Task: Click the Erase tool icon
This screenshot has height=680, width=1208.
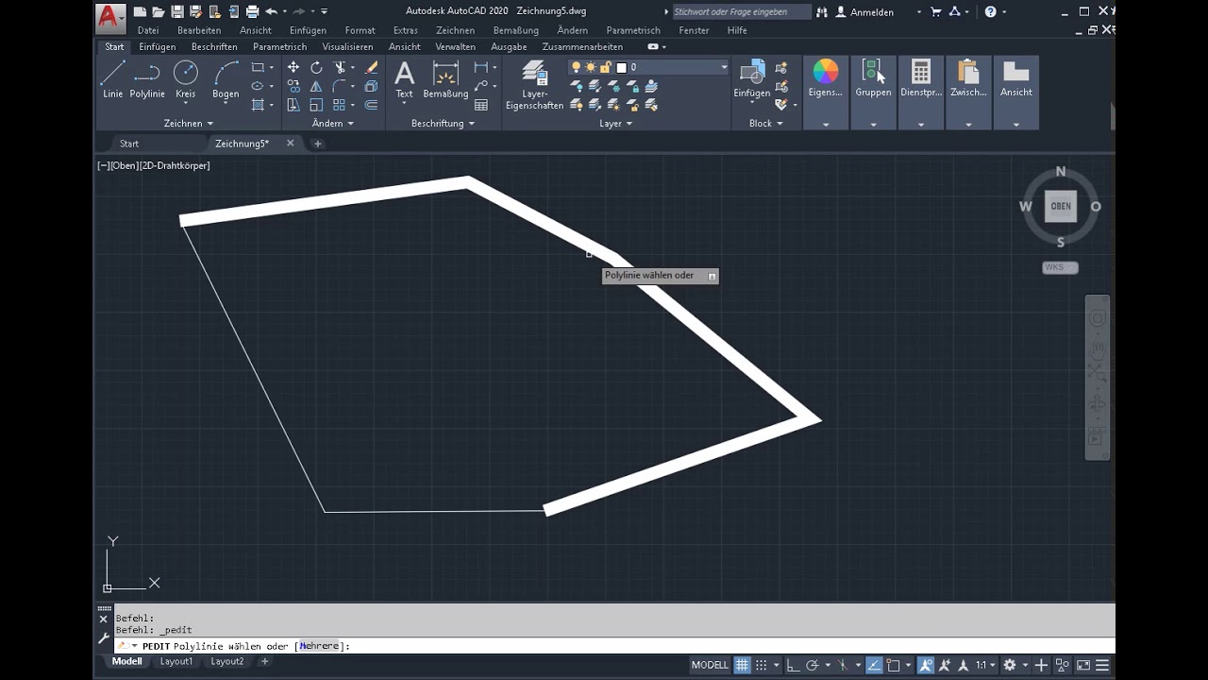Action: [371, 67]
